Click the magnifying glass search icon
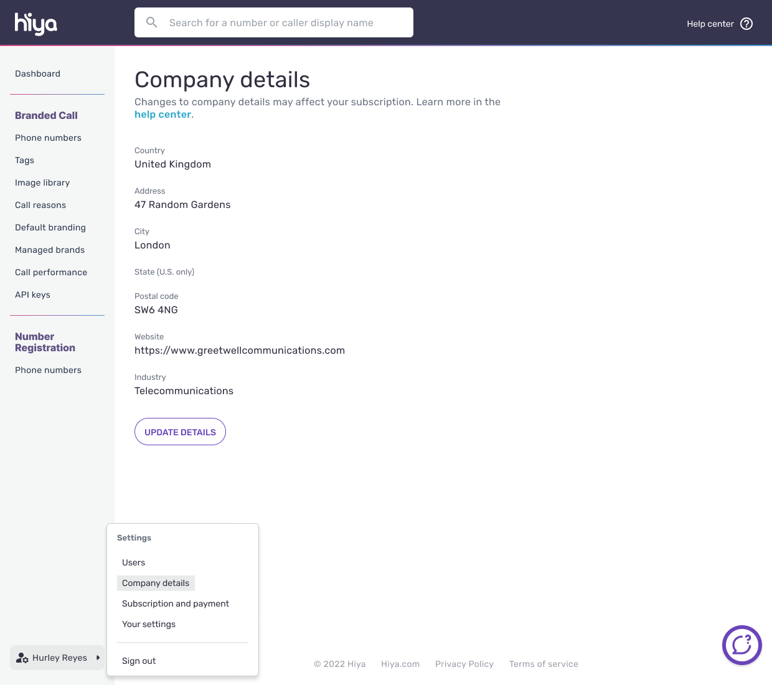The width and height of the screenshot is (772, 685). (x=151, y=22)
